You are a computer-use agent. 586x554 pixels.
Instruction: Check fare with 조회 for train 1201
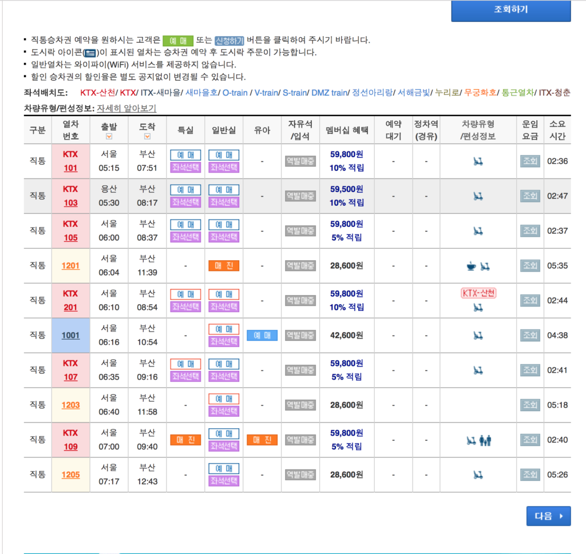(530, 266)
